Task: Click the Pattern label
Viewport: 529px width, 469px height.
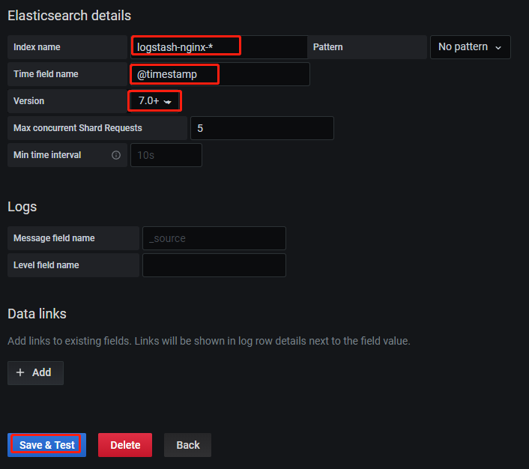Action: tap(327, 47)
